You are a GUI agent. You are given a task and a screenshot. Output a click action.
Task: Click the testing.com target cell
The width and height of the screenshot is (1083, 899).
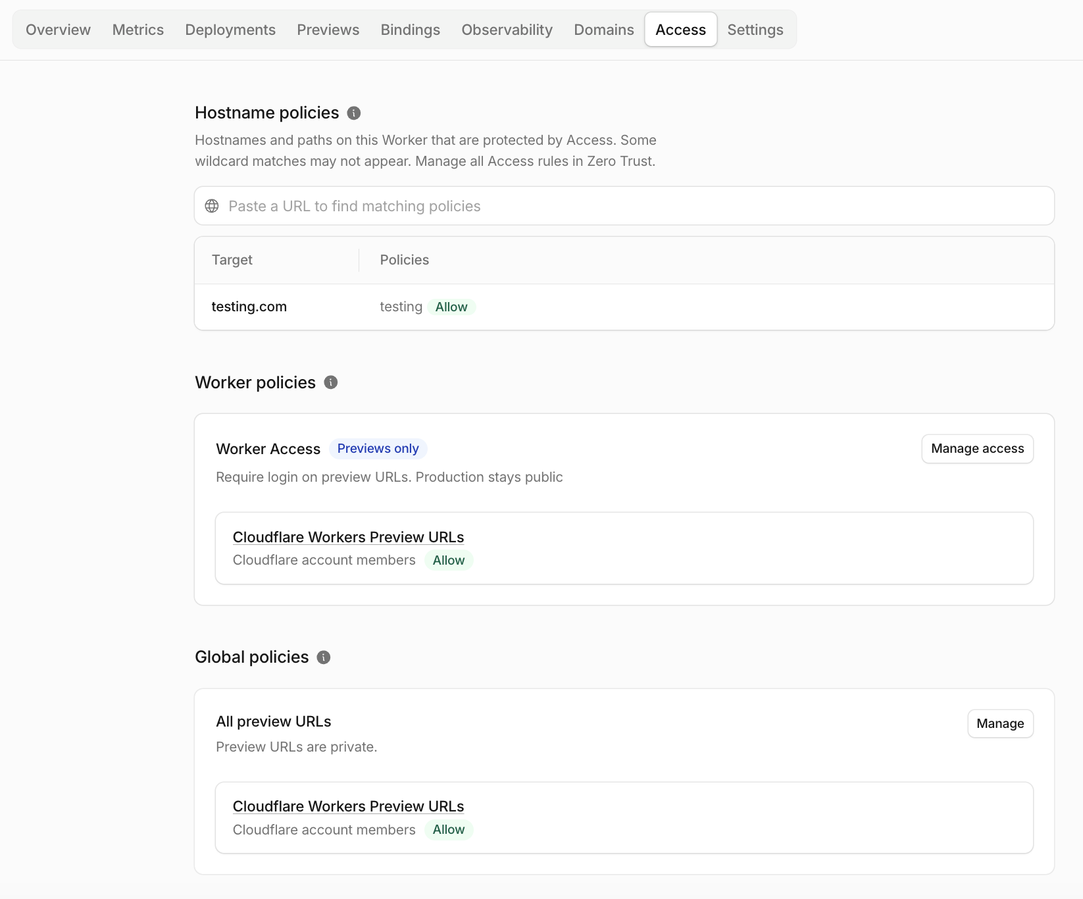pyautogui.click(x=249, y=307)
